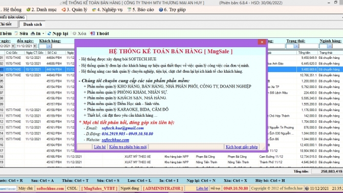343x193 pixels.
Task: Click the Thêm add toolbar button
Action: pyautogui.click(x=6, y=33)
